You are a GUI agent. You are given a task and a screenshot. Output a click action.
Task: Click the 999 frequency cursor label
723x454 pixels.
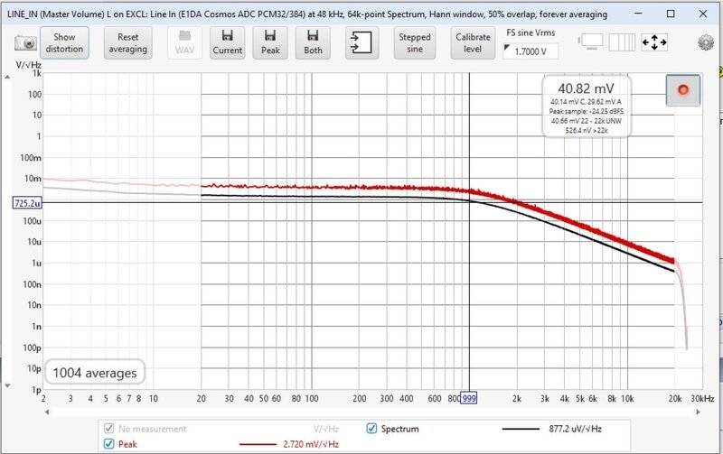[469, 398]
